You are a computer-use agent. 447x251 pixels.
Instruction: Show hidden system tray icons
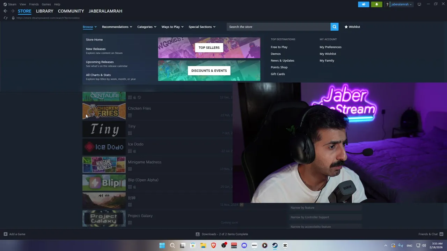click(386, 245)
